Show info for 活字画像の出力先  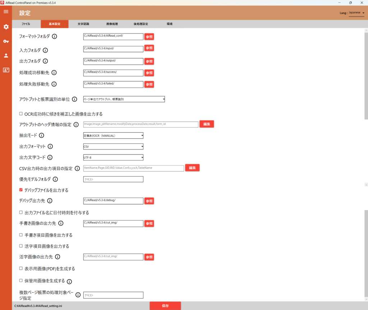[57, 257]
